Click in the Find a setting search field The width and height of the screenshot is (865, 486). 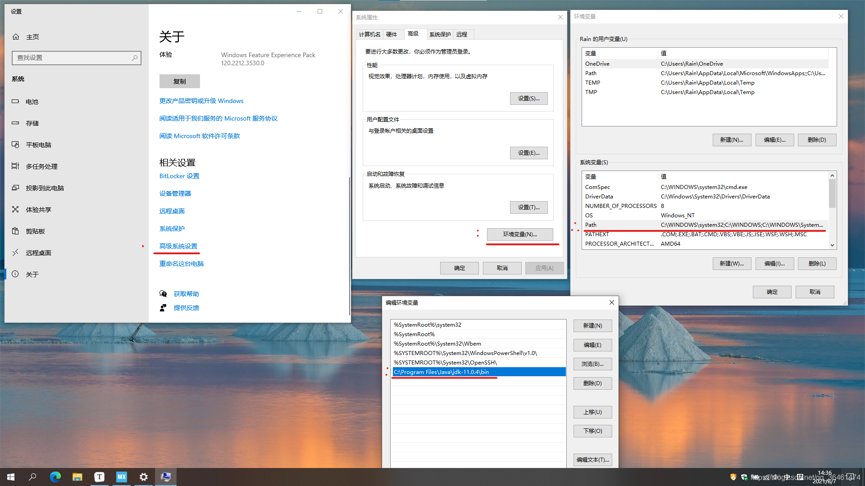pyautogui.click(x=72, y=58)
